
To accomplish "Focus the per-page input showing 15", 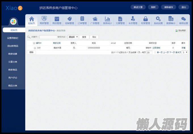I will (x=149, y=52).
